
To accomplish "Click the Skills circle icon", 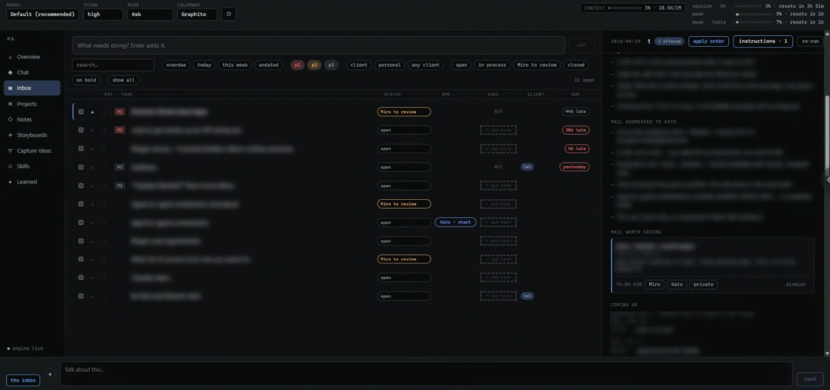I will point(10,166).
